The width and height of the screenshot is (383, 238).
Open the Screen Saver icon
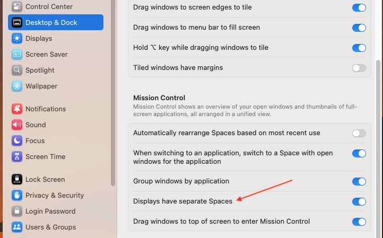[x=17, y=54]
